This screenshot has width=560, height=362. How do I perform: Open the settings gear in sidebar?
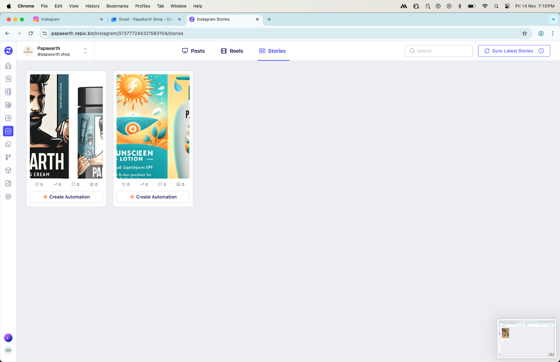click(8, 197)
